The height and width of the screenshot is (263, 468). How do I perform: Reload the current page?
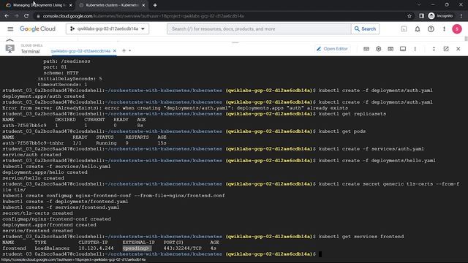[26, 16]
